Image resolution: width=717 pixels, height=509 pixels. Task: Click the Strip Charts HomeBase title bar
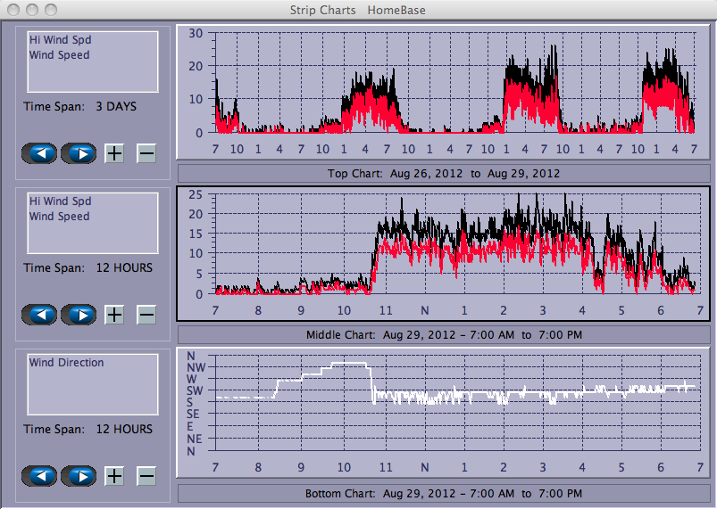coord(358,10)
